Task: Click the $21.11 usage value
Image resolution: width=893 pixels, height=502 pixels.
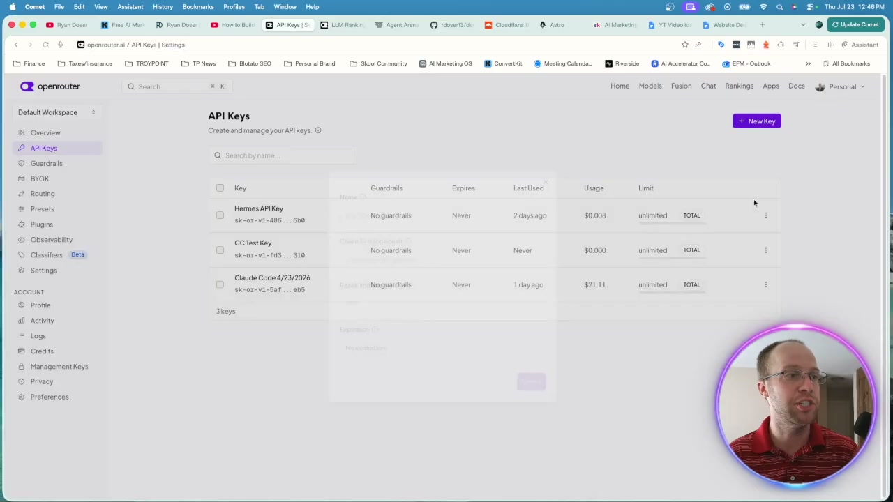Action: click(594, 284)
